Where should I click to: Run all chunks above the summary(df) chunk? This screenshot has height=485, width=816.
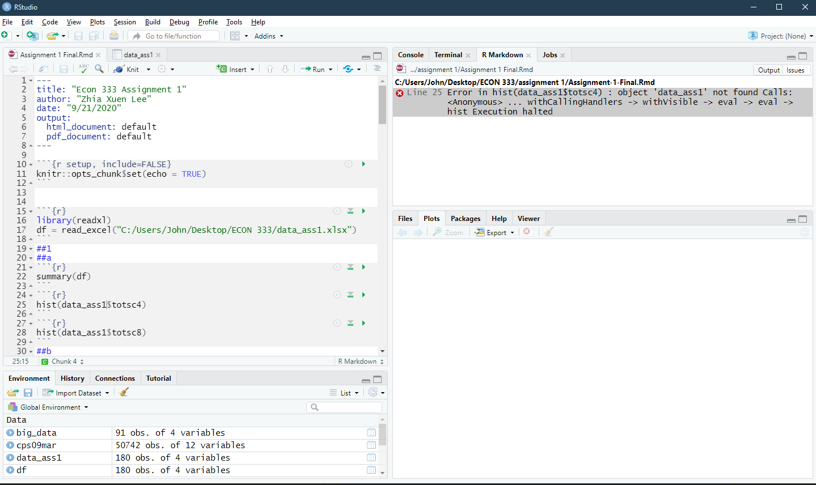(x=350, y=267)
